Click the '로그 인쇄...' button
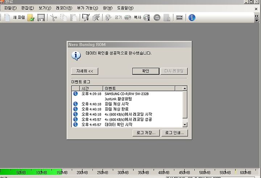The width and height of the screenshot is (261, 178). pyautogui.click(x=175, y=133)
